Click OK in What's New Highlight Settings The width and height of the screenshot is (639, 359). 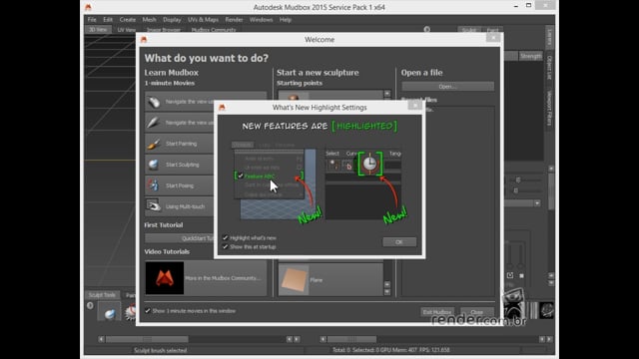(399, 241)
